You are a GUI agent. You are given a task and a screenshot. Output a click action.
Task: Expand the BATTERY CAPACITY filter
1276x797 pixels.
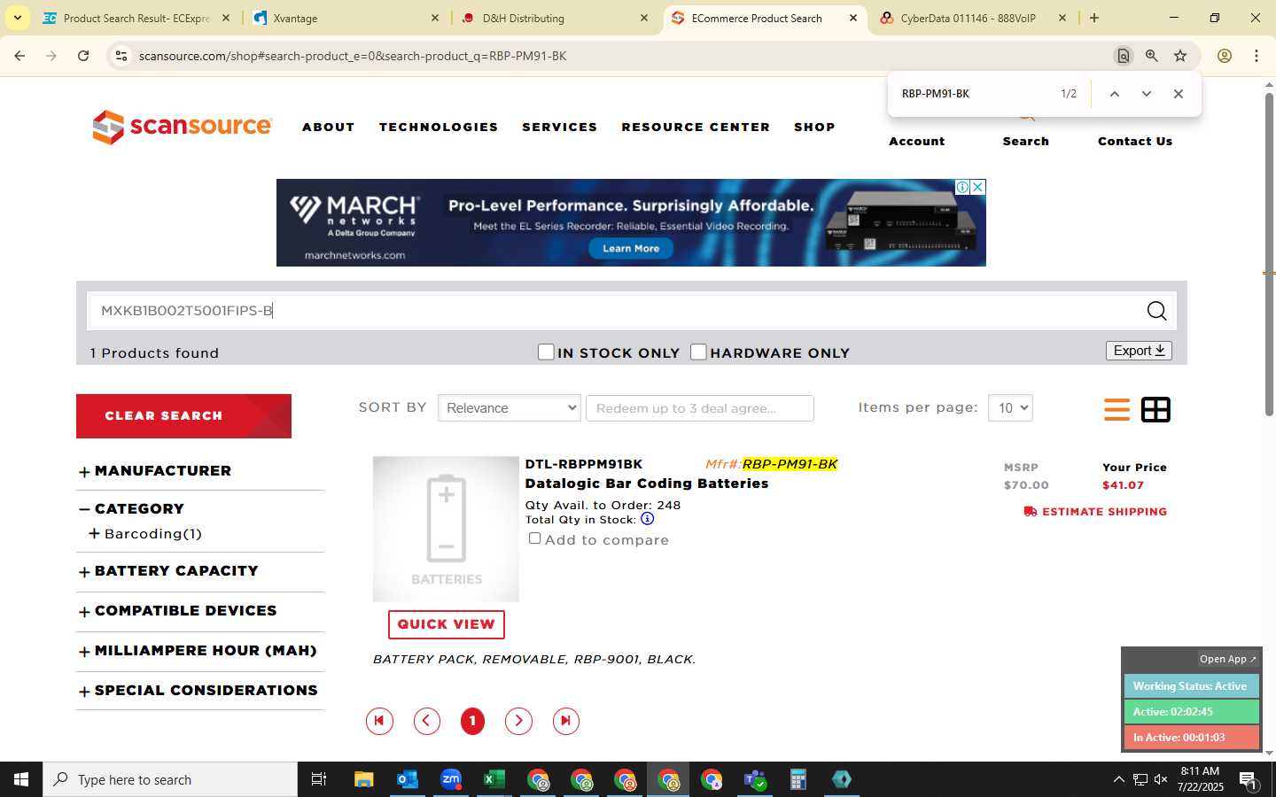pyautogui.click(x=84, y=572)
